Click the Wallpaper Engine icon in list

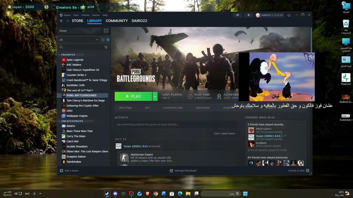pos(64,116)
